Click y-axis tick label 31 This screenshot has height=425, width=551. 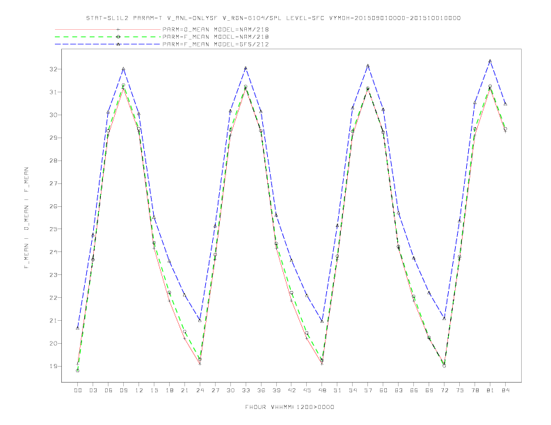pyautogui.click(x=53, y=92)
